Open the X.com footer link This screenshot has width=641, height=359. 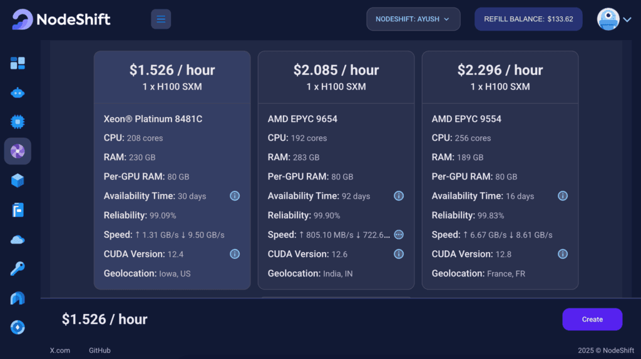click(59, 350)
